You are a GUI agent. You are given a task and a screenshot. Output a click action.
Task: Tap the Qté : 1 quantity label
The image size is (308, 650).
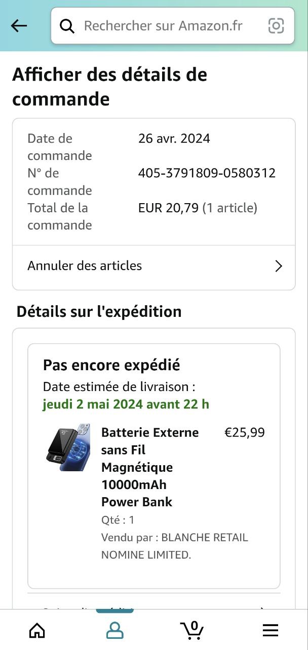(x=118, y=520)
